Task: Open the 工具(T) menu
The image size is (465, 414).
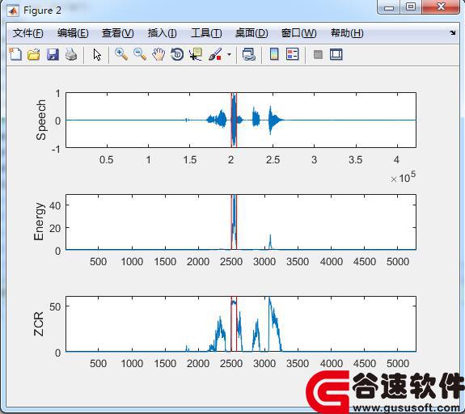Action: 206,33
